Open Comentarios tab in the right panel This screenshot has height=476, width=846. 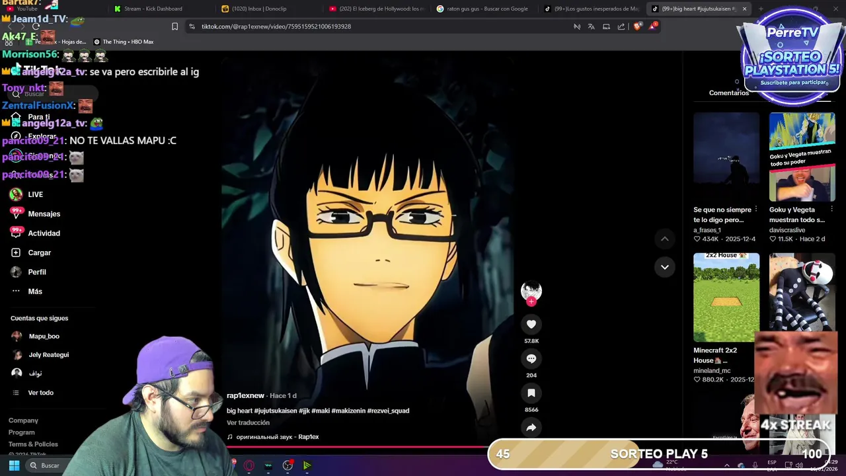pyautogui.click(x=729, y=93)
